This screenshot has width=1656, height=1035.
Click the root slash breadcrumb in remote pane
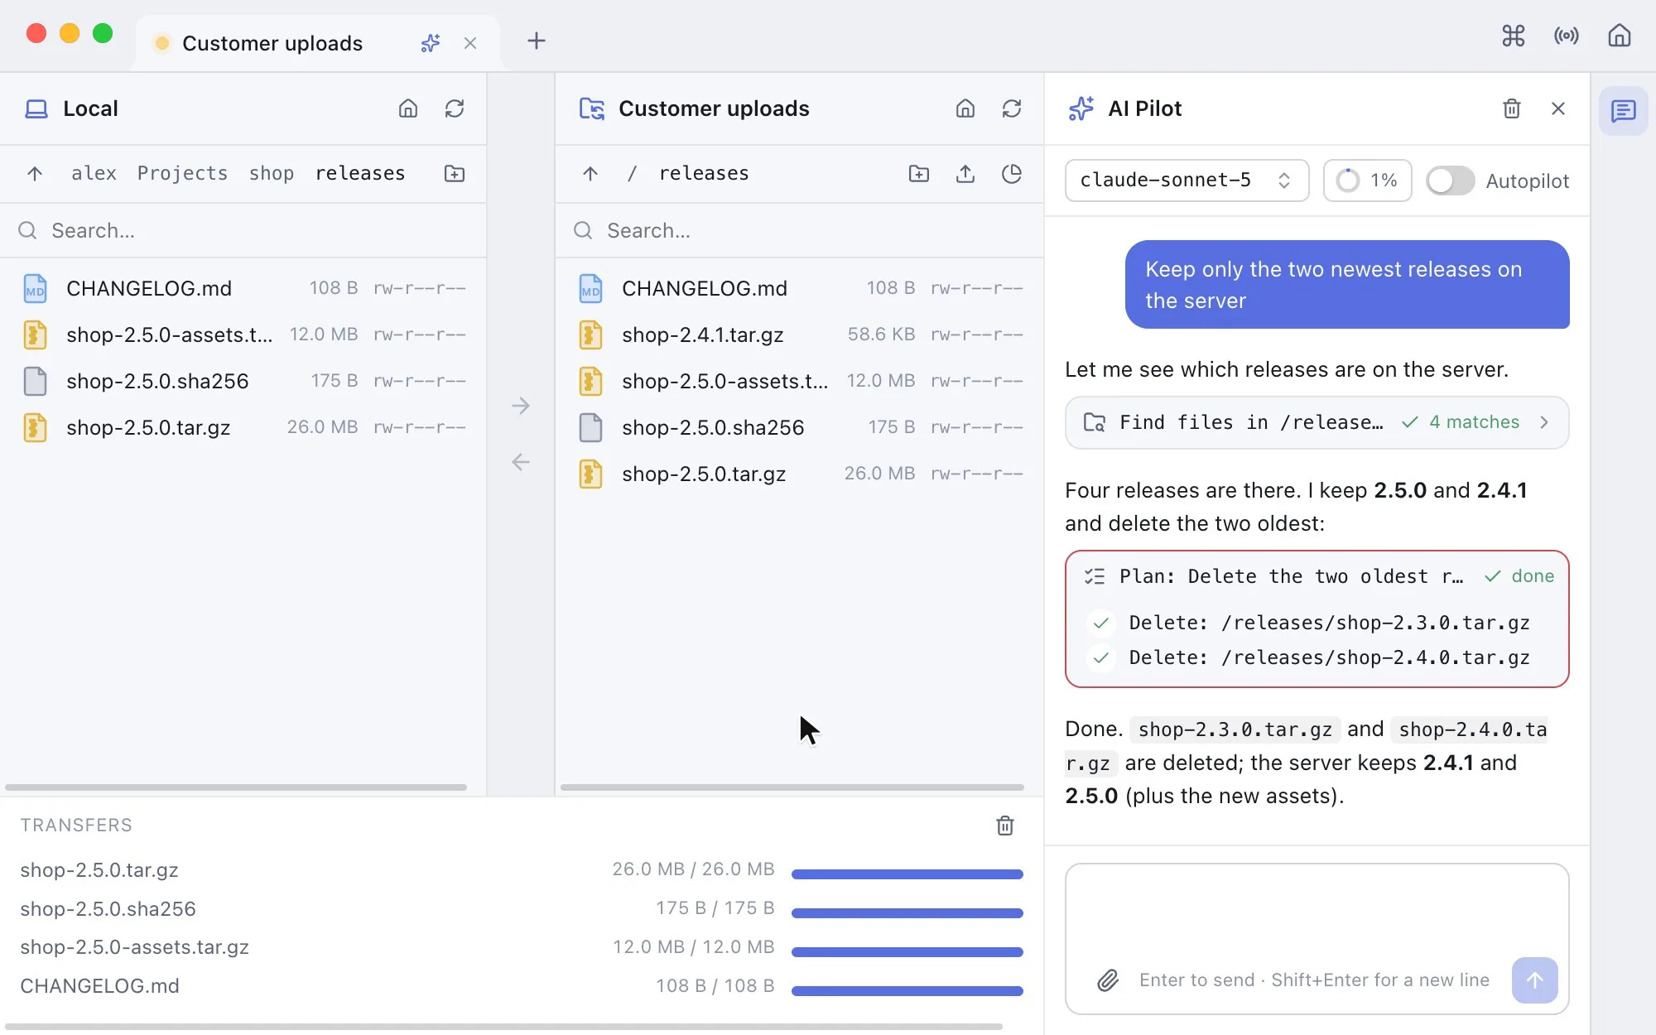coord(632,174)
